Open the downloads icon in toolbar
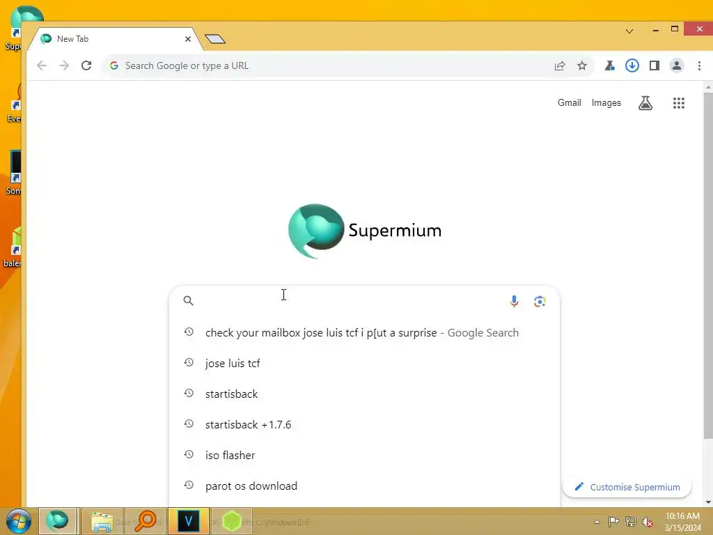 click(x=632, y=65)
